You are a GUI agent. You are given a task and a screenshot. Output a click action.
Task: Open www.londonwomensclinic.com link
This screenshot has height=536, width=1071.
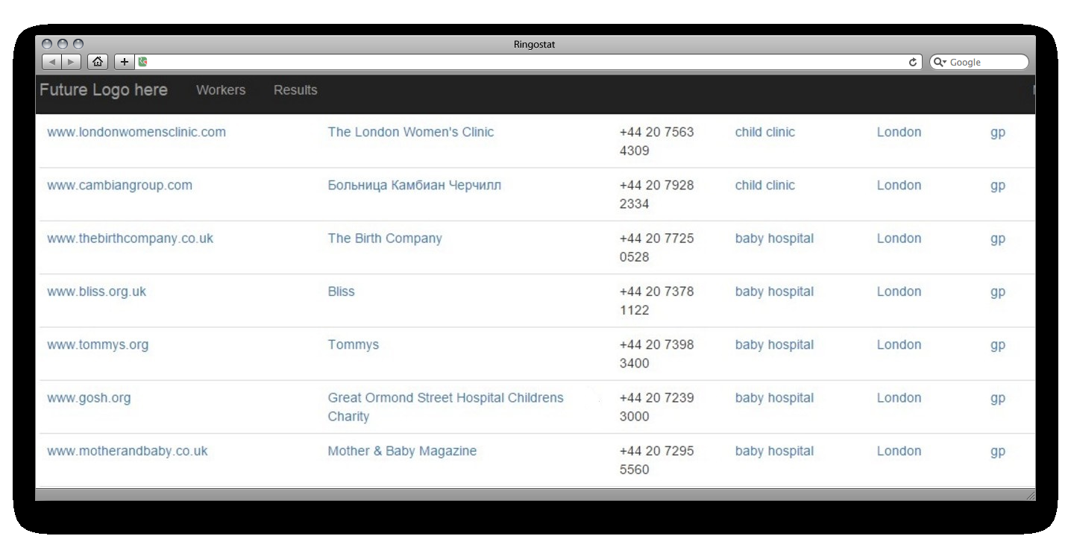(136, 132)
